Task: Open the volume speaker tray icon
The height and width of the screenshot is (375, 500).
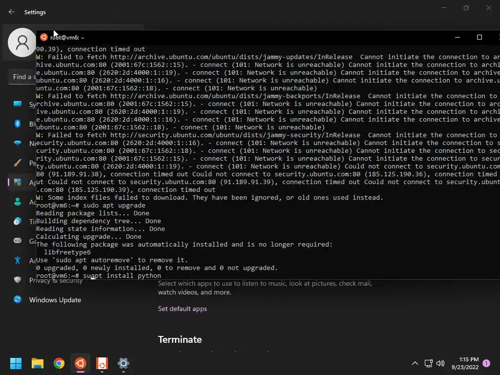Action: tap(440, 363)
